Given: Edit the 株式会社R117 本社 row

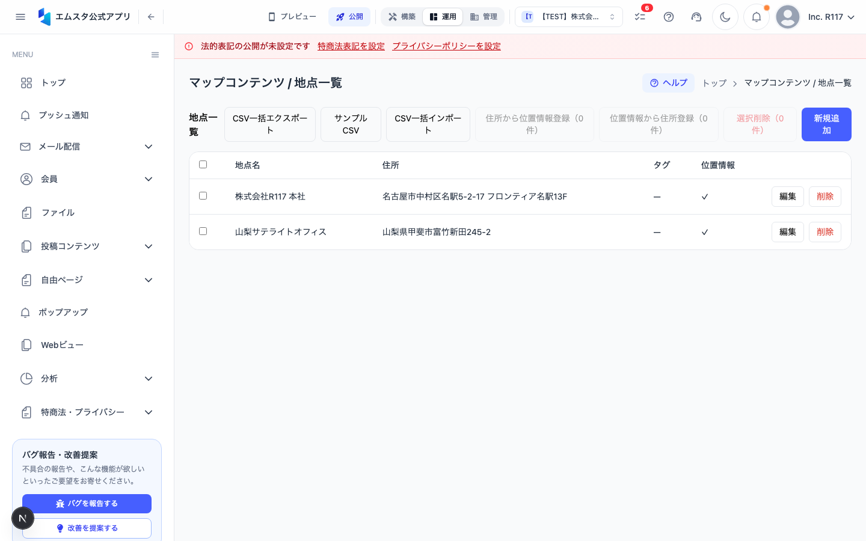Looking at the screenshot, I should [x=788, y=197].
